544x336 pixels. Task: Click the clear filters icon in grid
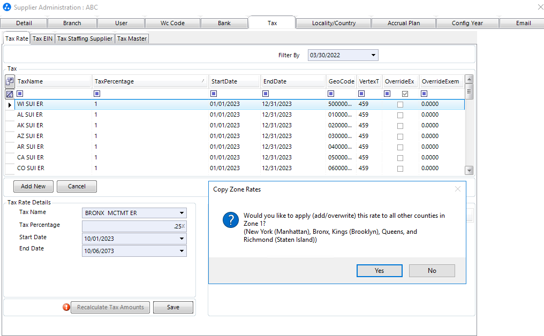coord(10,94)
